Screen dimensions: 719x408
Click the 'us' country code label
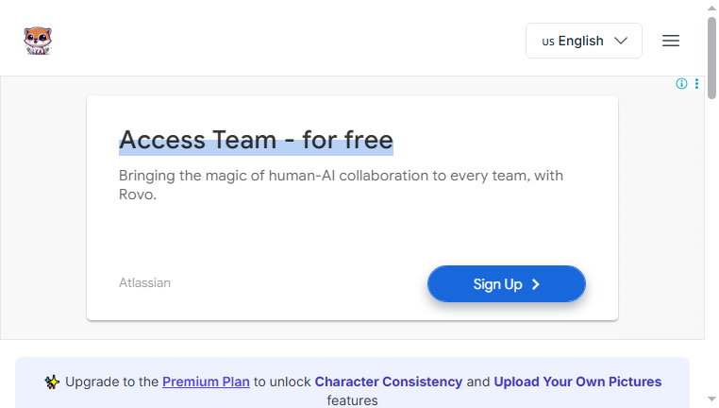click(x=548, y=42)
